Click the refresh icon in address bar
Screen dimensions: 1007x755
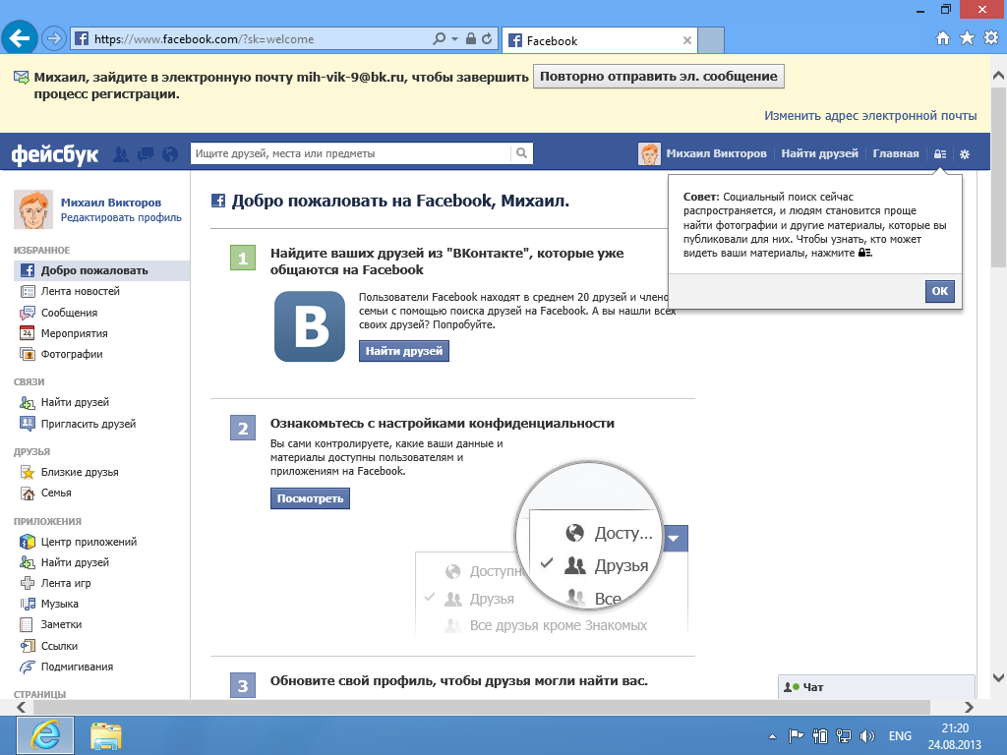pyautogui.click(x=487, y=39)
